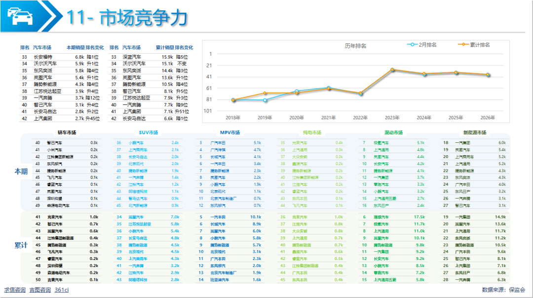Viewport: 533px width, 298px height.
Task: Select the 2月排名 legend entry
Action: click(421, 45)
